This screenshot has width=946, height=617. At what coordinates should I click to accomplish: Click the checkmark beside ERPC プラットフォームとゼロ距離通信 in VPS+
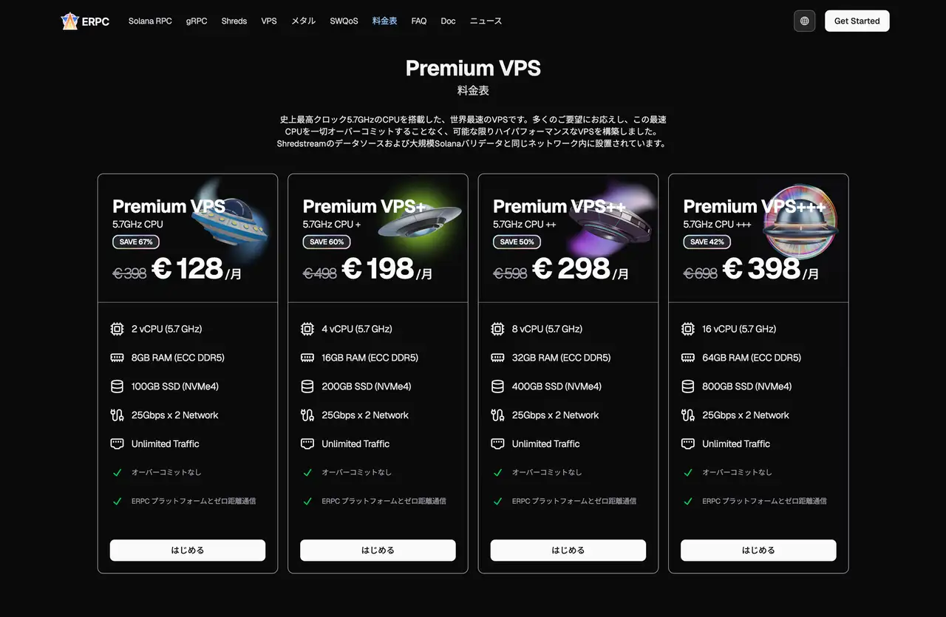pyautogui.click(x=307, y=501)
